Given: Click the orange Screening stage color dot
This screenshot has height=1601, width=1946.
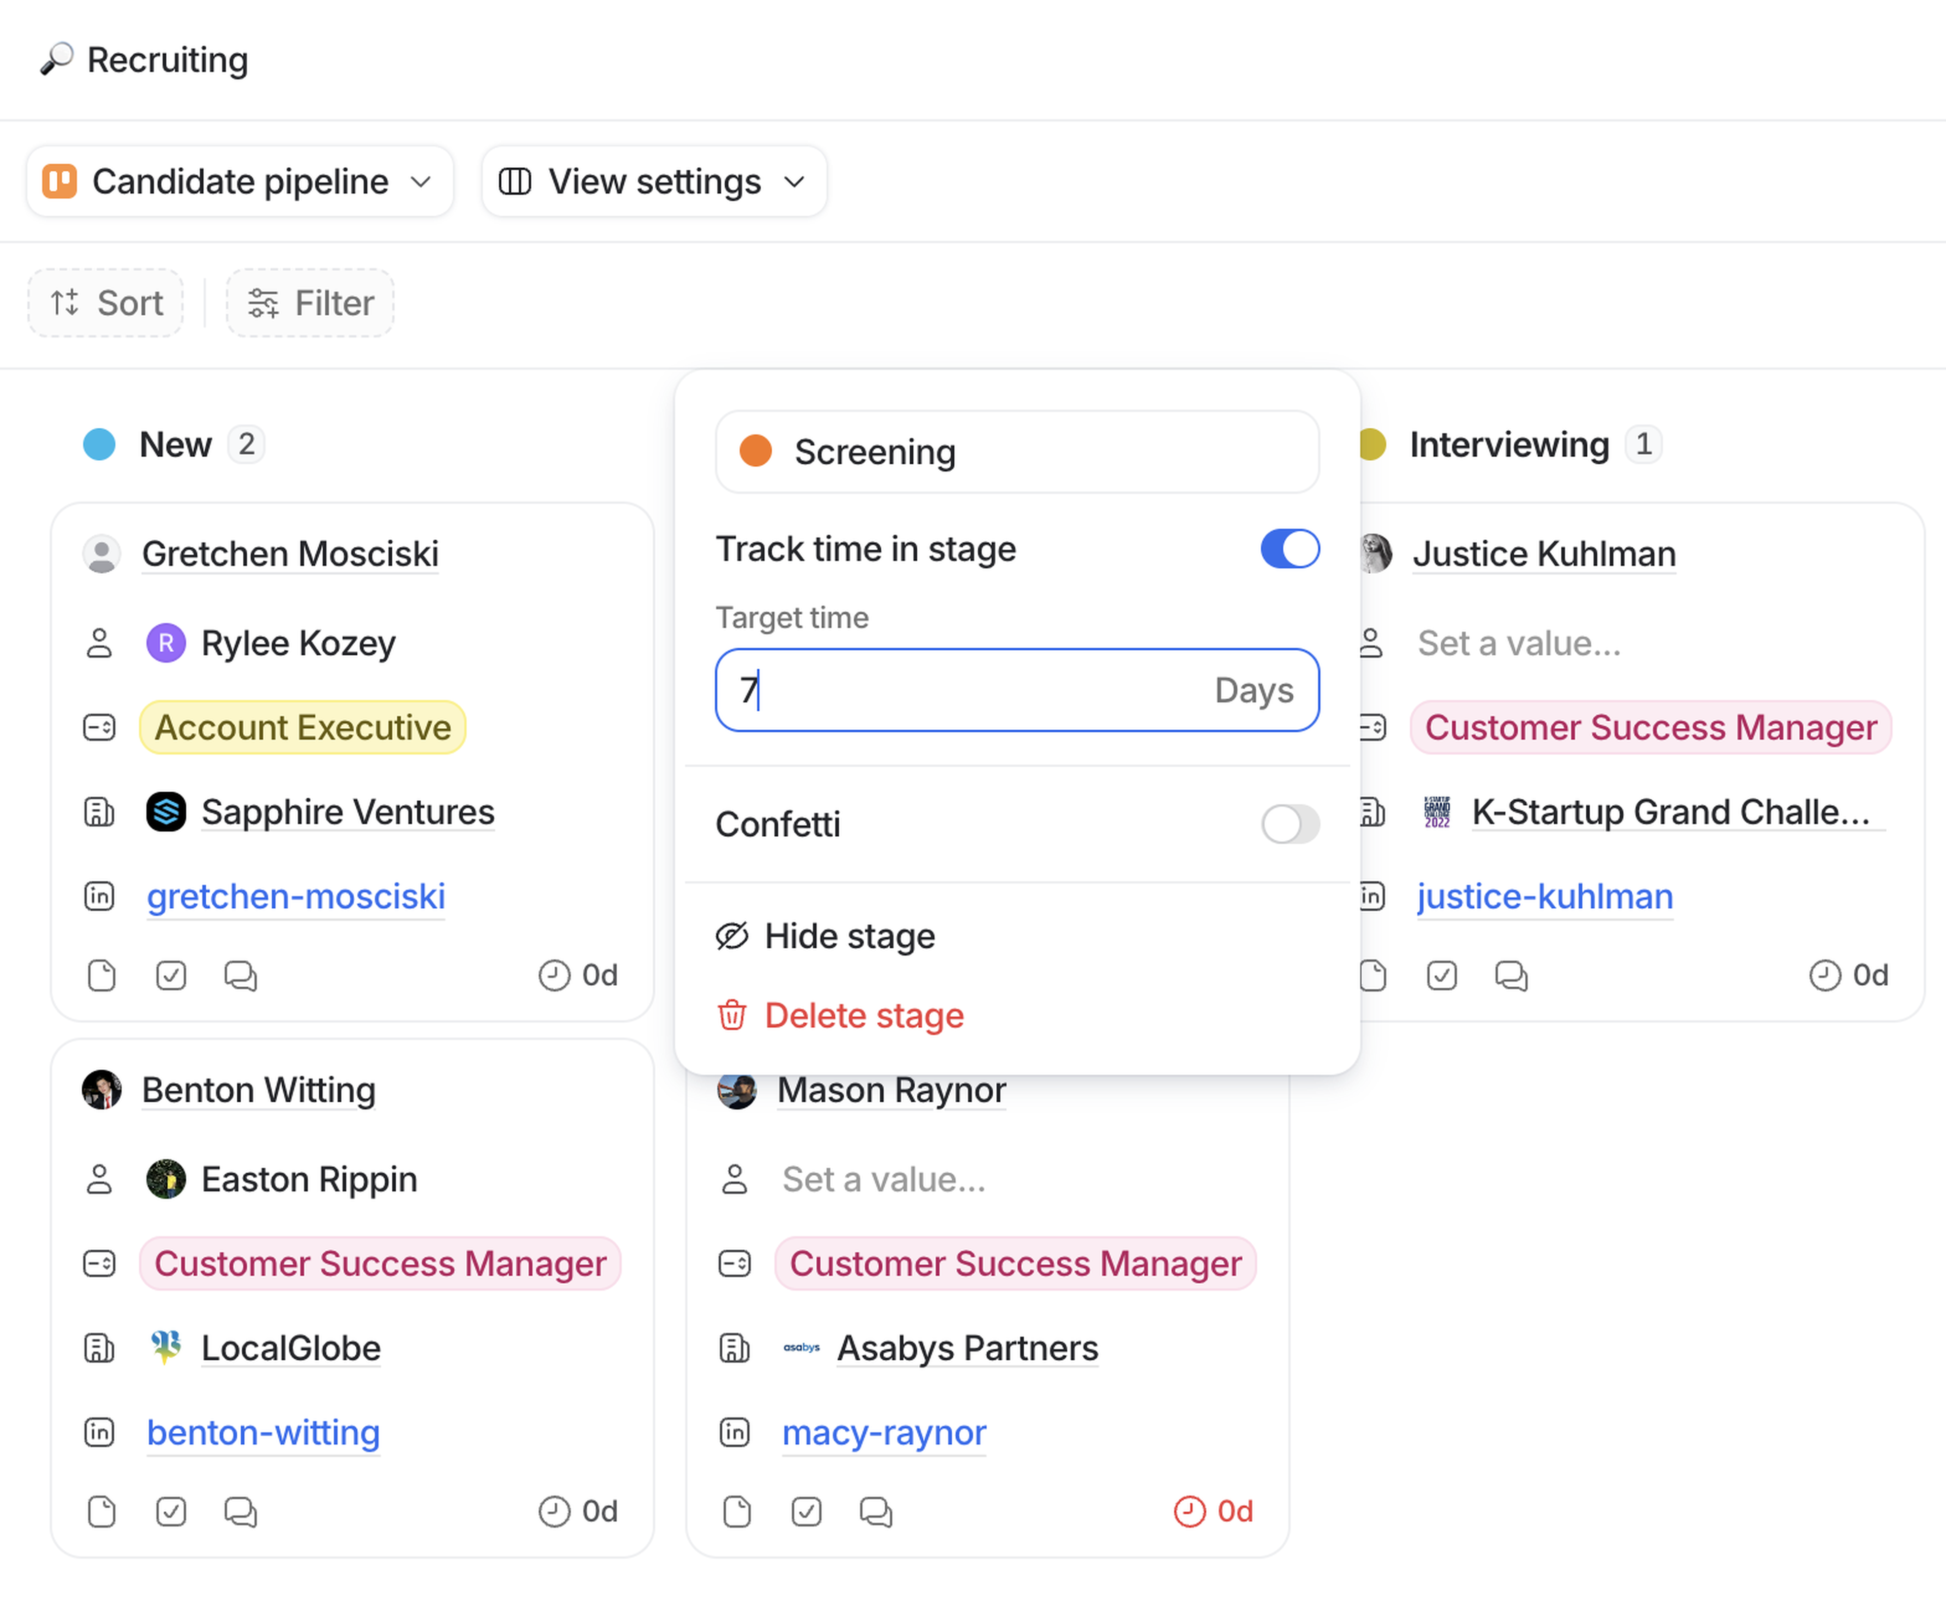Looking at the screenshot, I should 756,451.
